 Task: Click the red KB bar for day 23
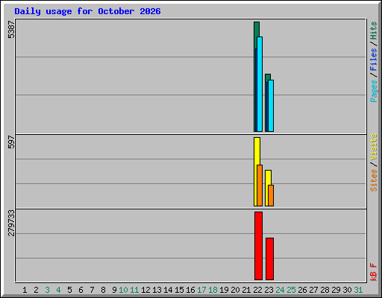click(269, 259)
